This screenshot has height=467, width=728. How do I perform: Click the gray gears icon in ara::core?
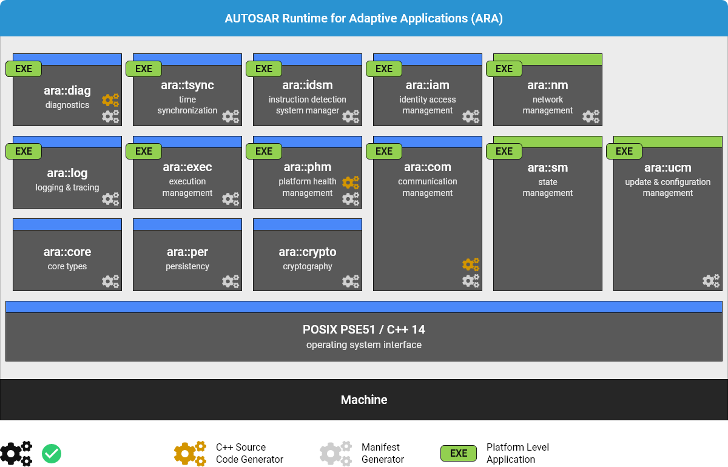tap(110, 281)
